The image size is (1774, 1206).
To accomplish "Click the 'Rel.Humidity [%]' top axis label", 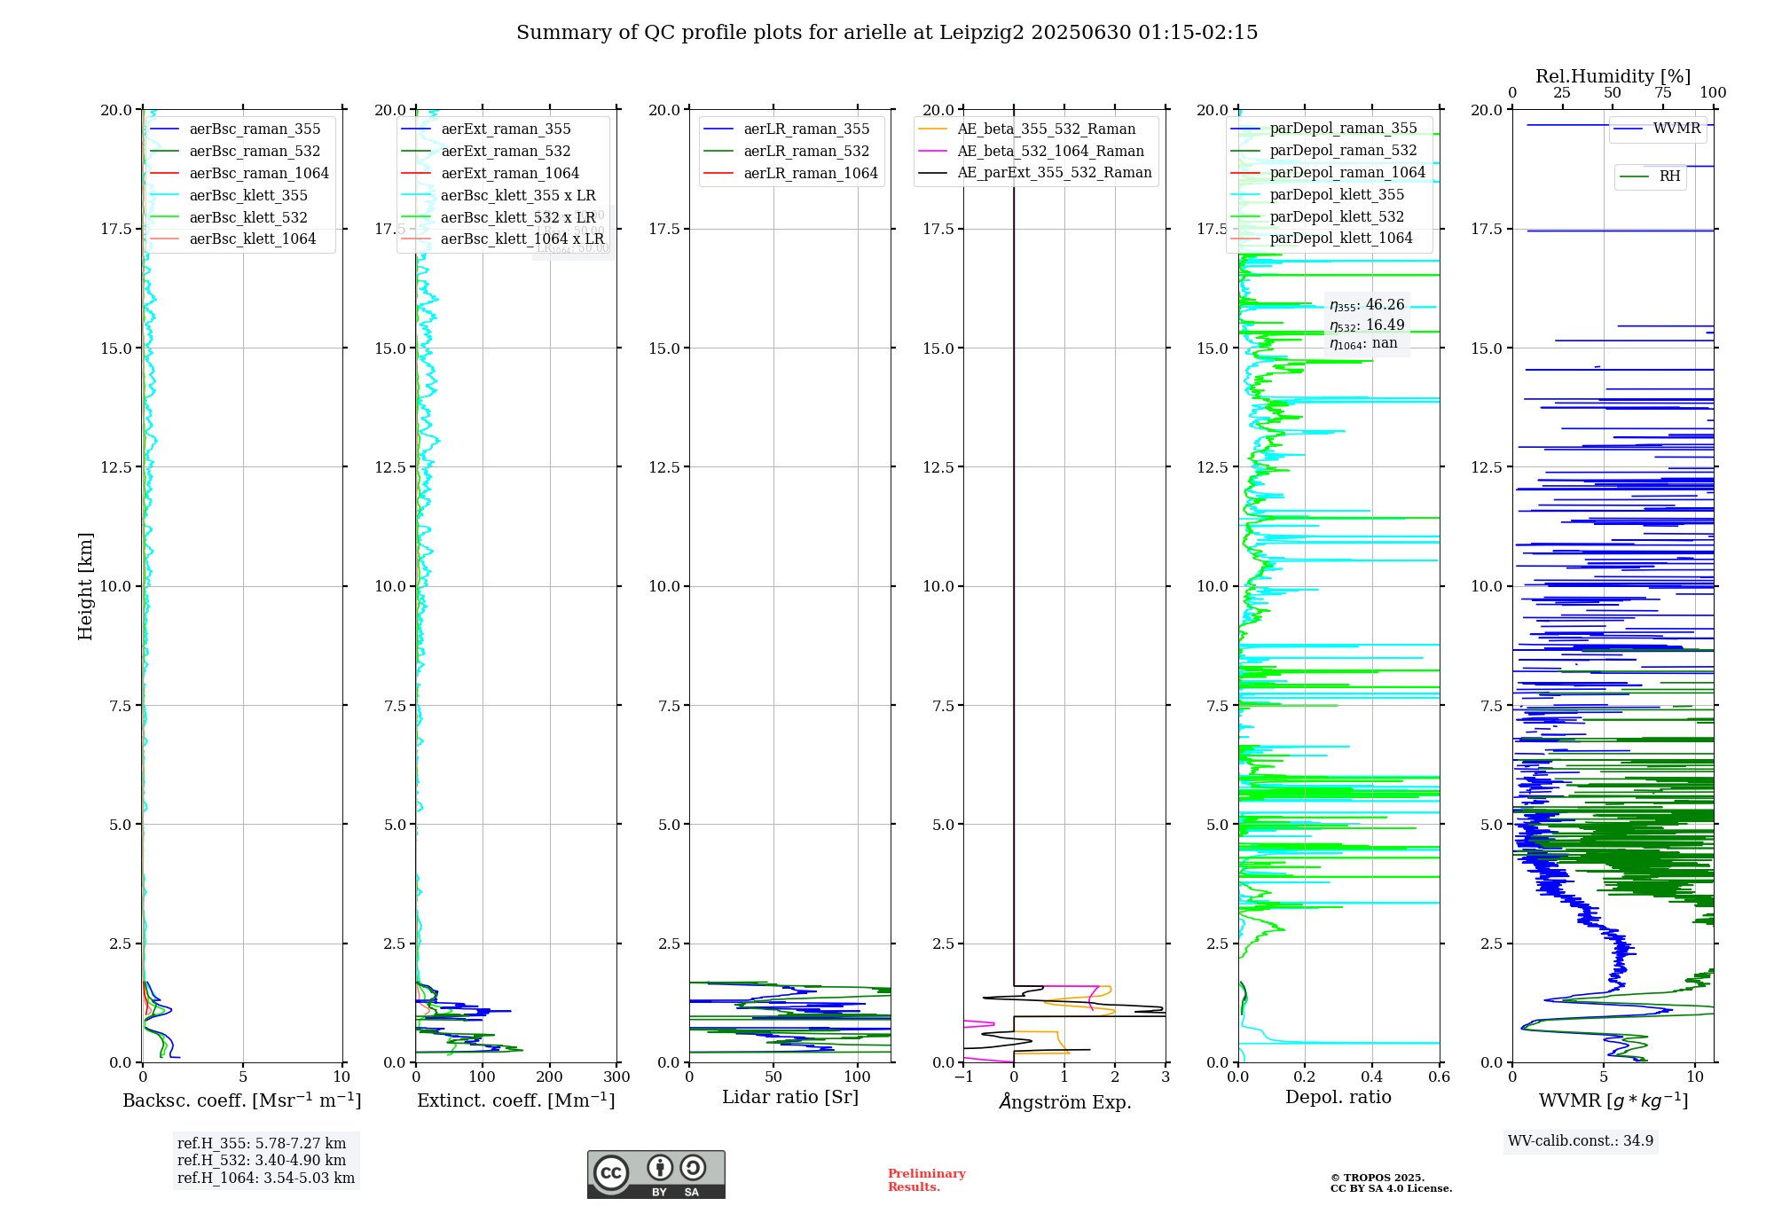I will [1613, 76].
